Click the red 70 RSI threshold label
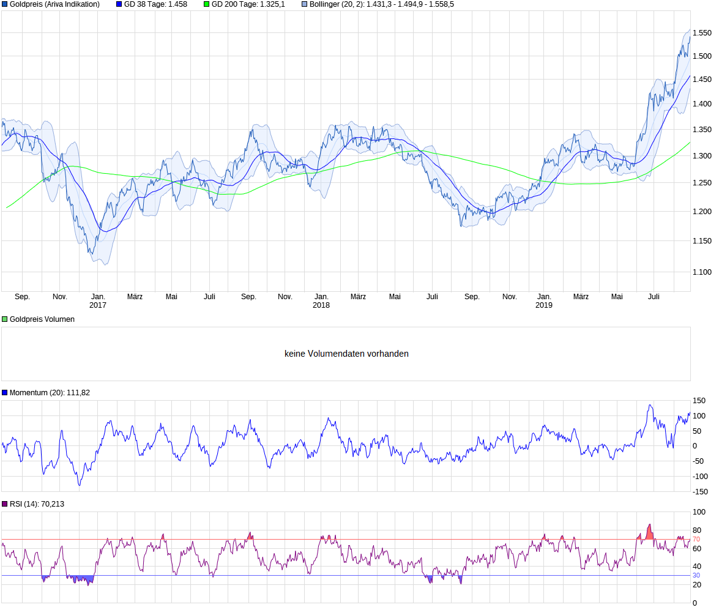 696,540
